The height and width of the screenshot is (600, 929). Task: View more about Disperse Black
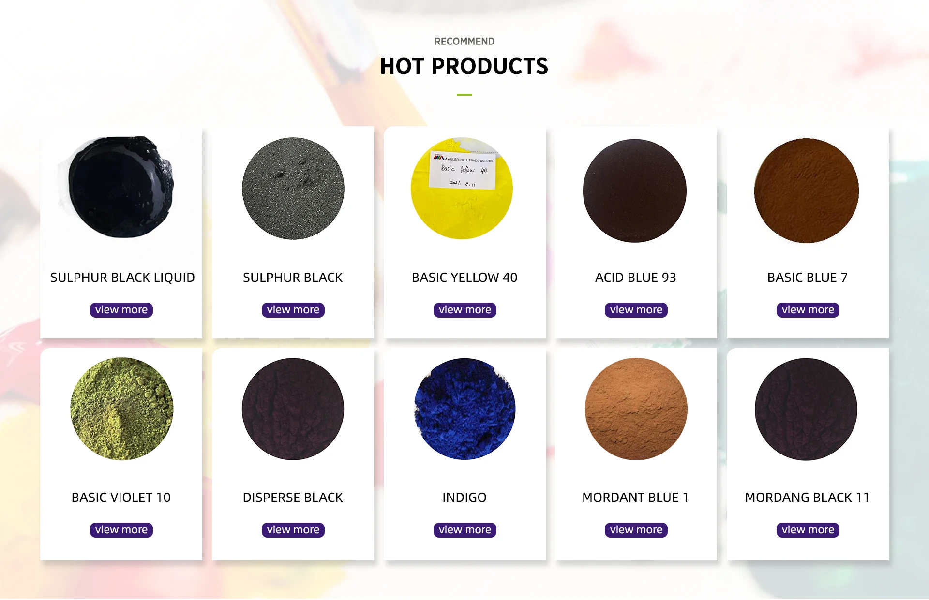click(x=293, y=530)
